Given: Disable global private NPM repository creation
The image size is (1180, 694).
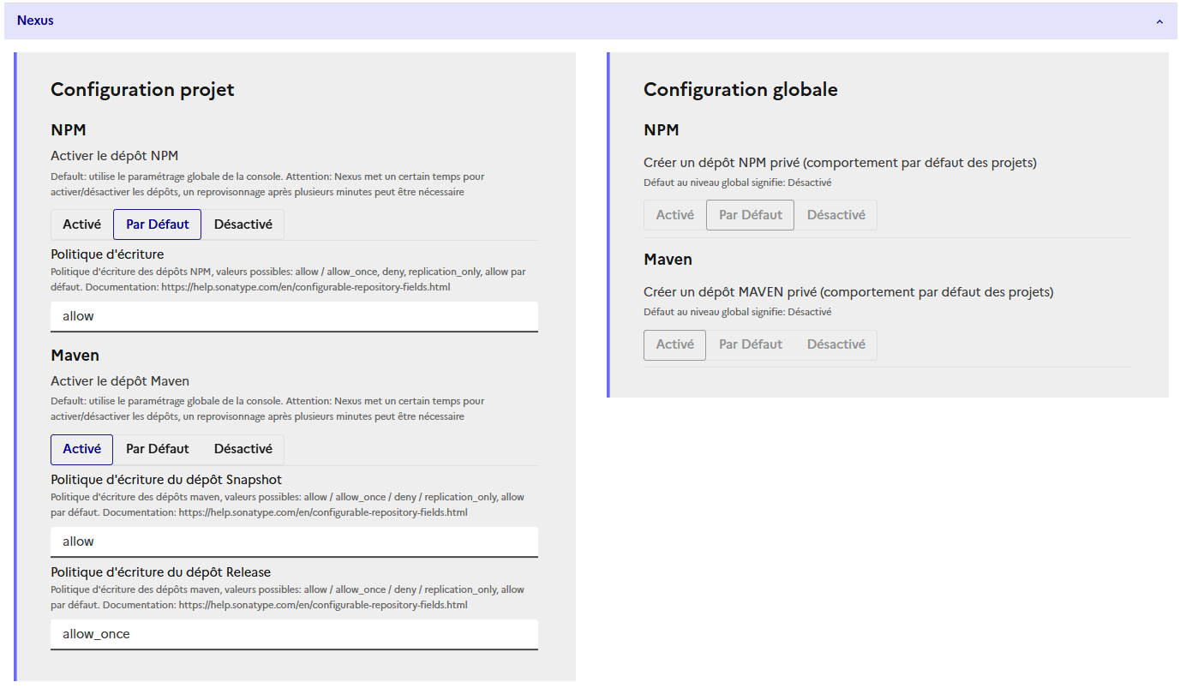Looking at the screenshot, I should coord(836,214).
